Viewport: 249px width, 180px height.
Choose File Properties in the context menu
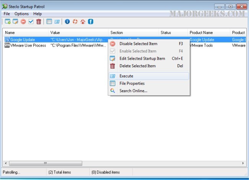(149, 83)
